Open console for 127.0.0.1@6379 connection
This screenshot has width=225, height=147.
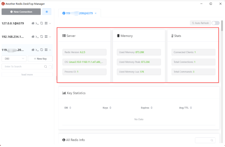click(x=37, y=23)
